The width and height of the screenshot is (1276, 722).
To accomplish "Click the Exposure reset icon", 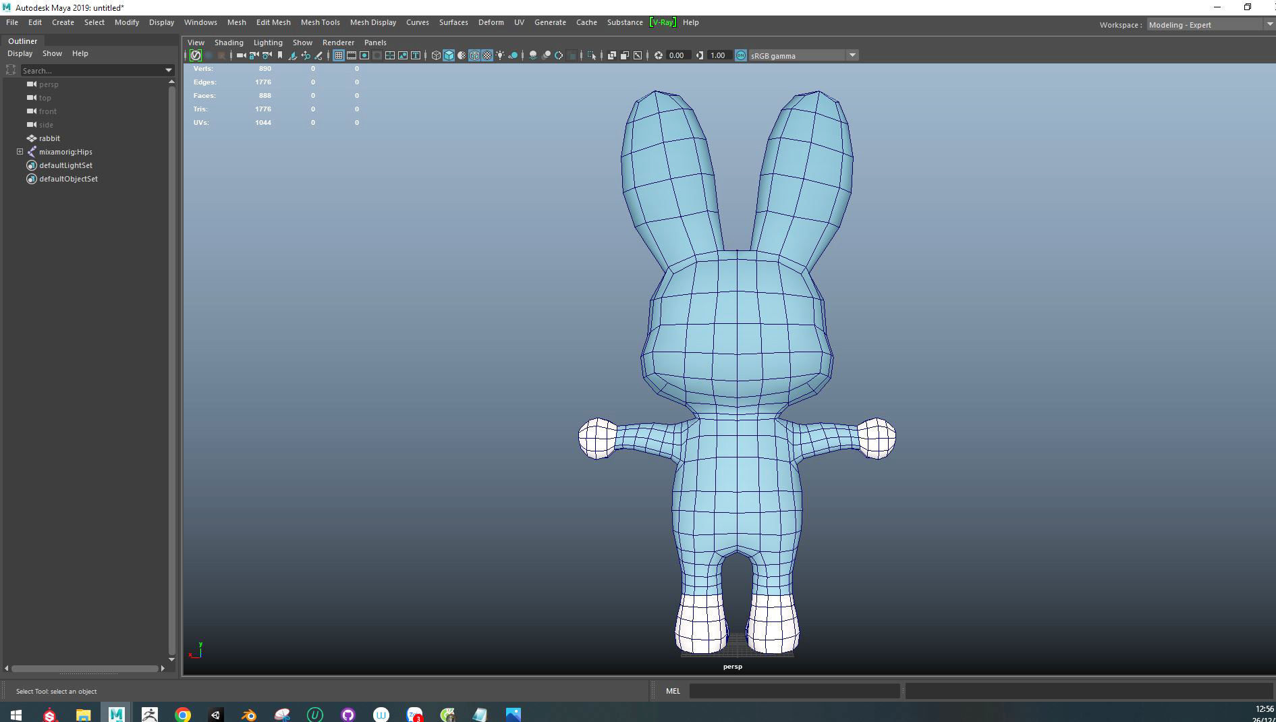I will click(659, 55).
